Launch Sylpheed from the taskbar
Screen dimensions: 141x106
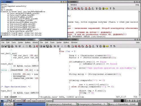pyautogui.click(x=41, y=101)
